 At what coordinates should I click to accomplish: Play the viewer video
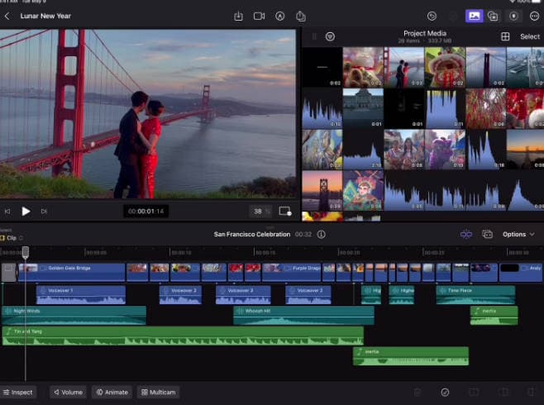coord(26,211)
